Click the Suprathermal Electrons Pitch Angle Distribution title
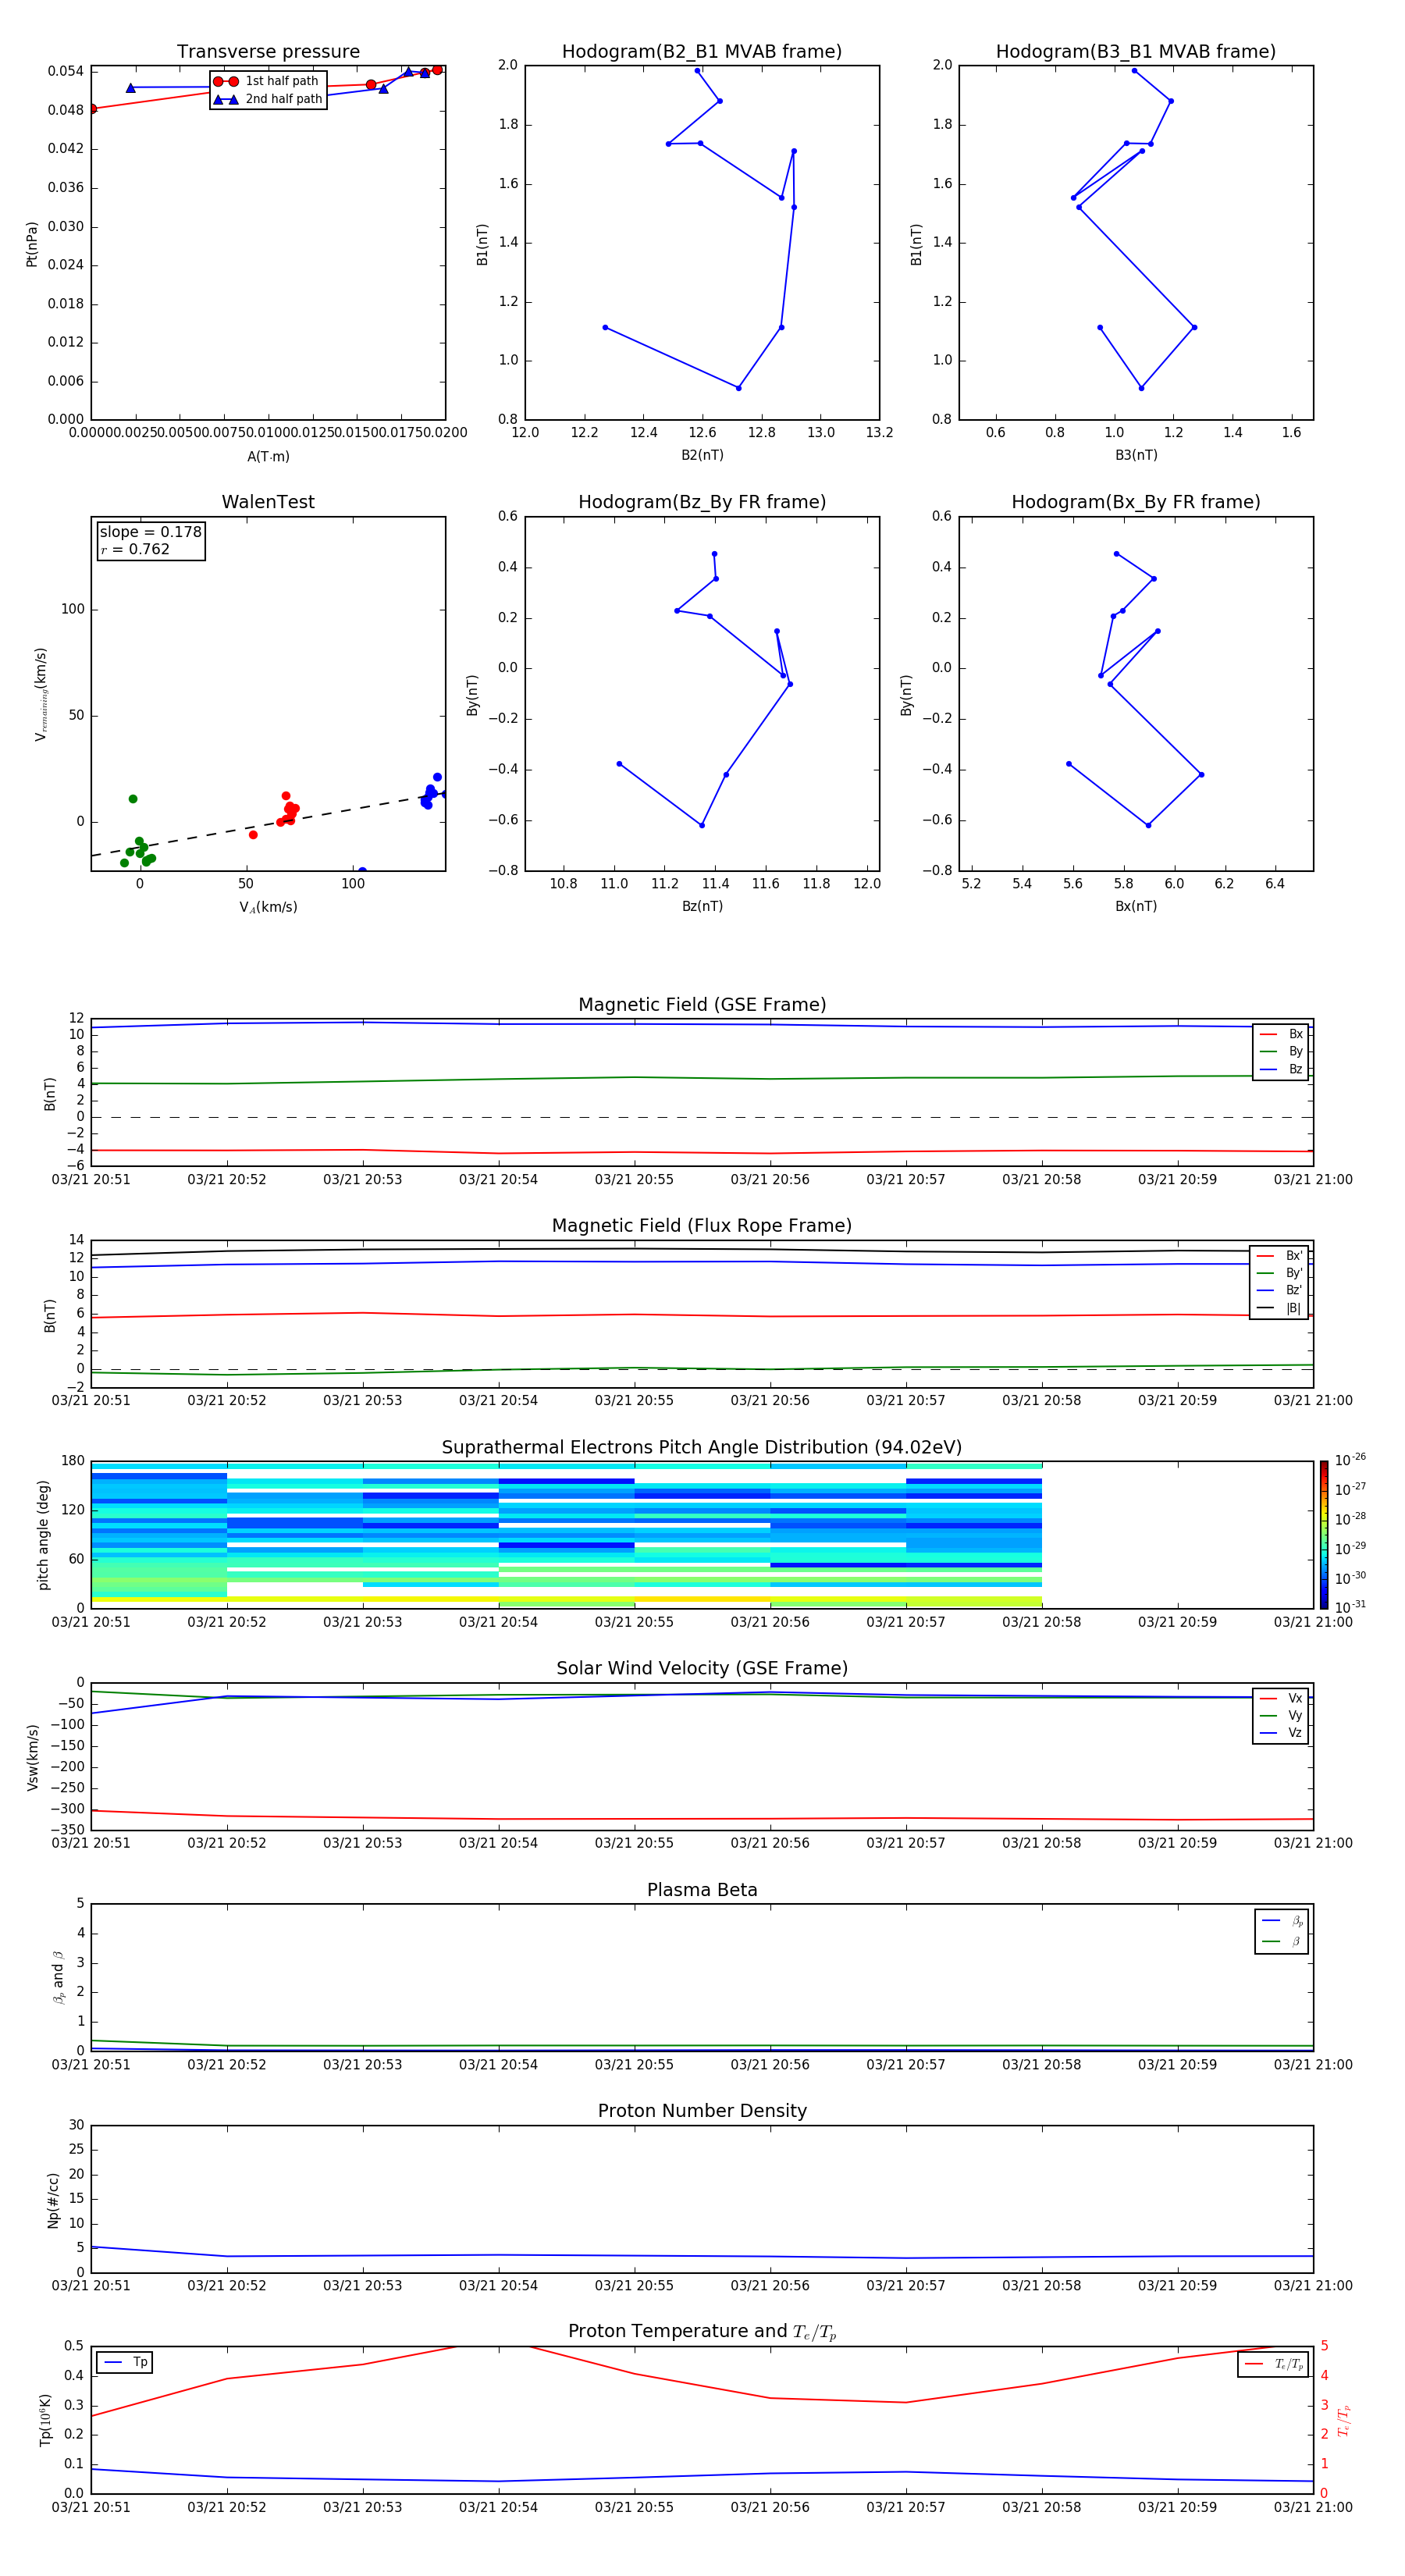 click(x=702, y=1448)
